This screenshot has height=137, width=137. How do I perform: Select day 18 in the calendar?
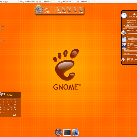11,107
